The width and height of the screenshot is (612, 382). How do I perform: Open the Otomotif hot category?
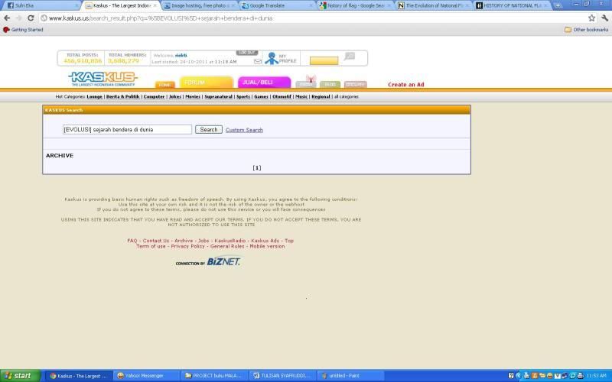pos(282,97)
